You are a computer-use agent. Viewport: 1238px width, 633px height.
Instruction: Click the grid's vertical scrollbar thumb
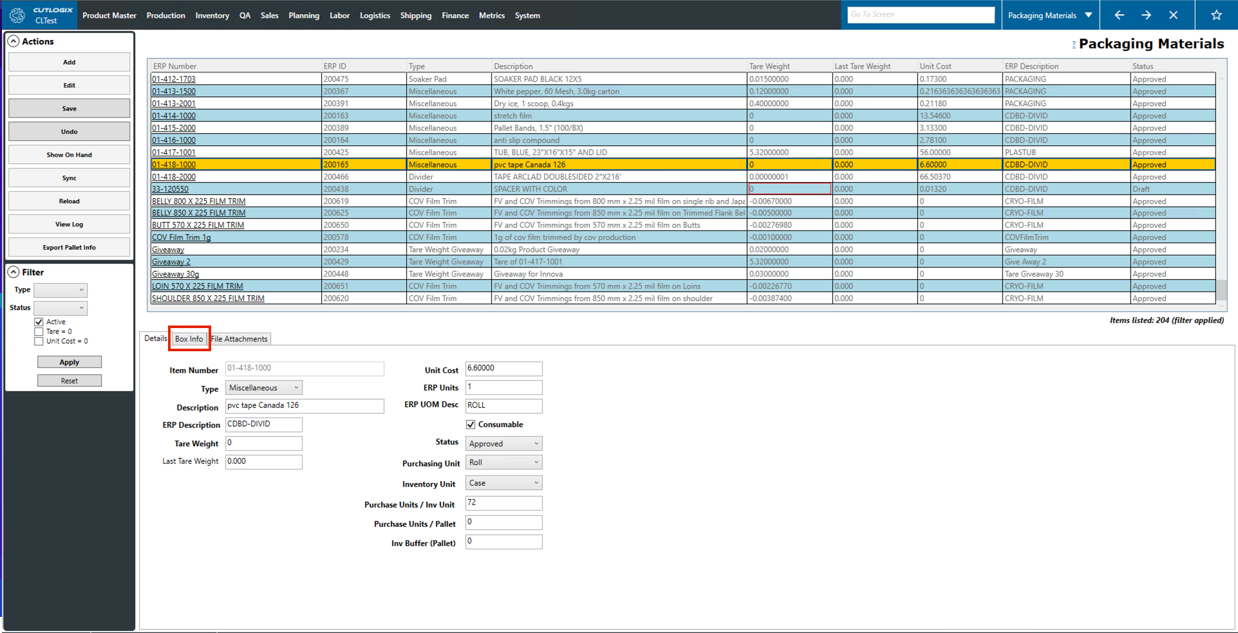(x=1221, y=289)
